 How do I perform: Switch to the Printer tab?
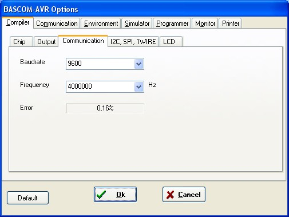pos(231,23)
